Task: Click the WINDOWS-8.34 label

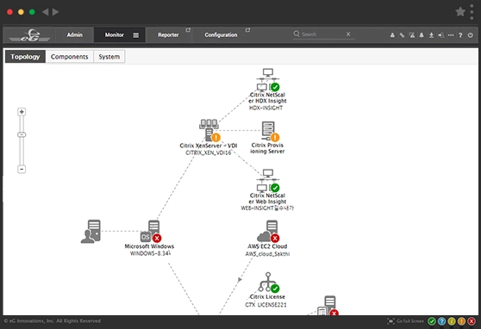Action: (150, 253)
